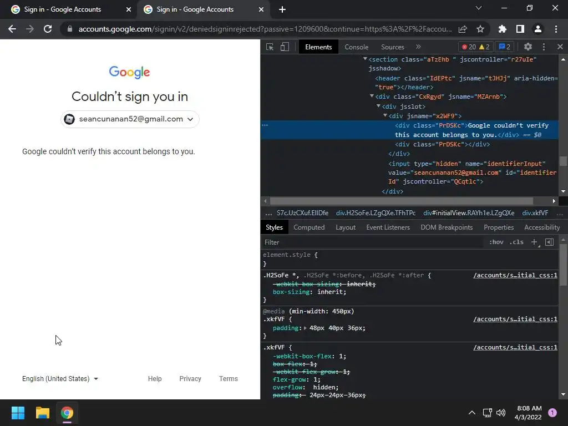The height and width of the screenshot is (426, 568).
Task: Click the styles Filter input field
Action: pos(373,242)
